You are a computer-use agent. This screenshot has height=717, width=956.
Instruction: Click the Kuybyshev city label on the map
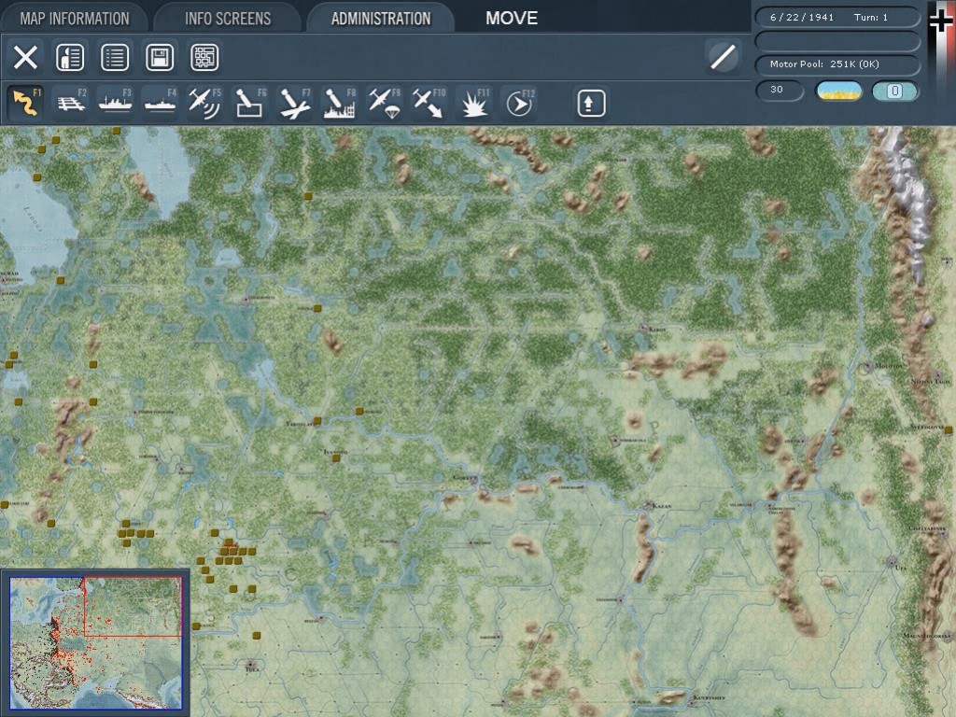[x=710, y=696]
